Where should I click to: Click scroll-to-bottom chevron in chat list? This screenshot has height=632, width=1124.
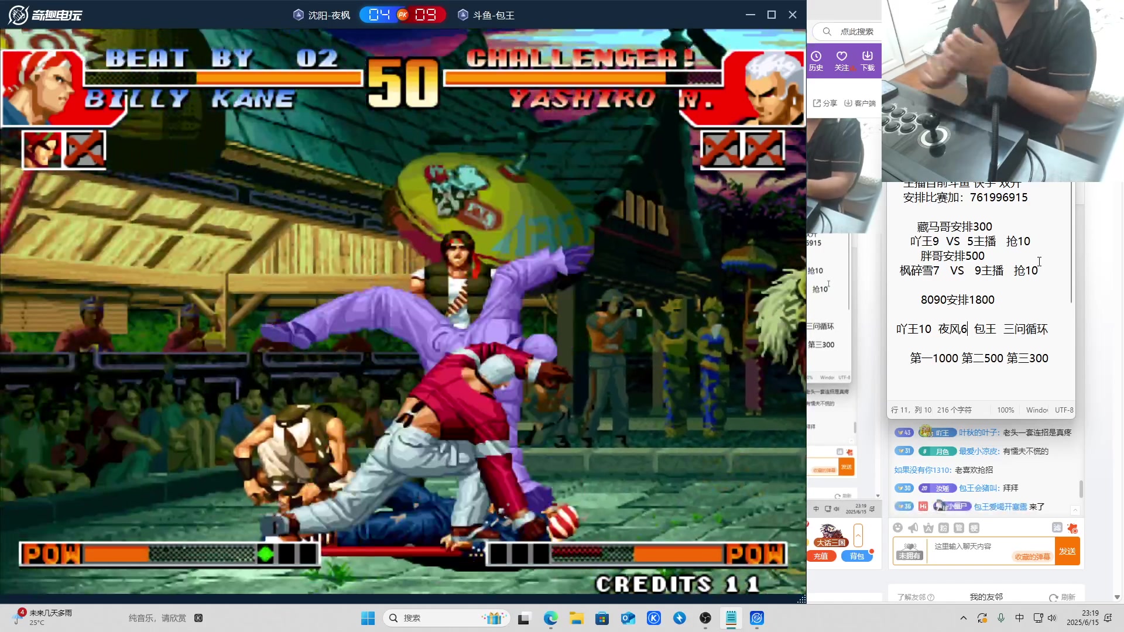point(1075,510)
